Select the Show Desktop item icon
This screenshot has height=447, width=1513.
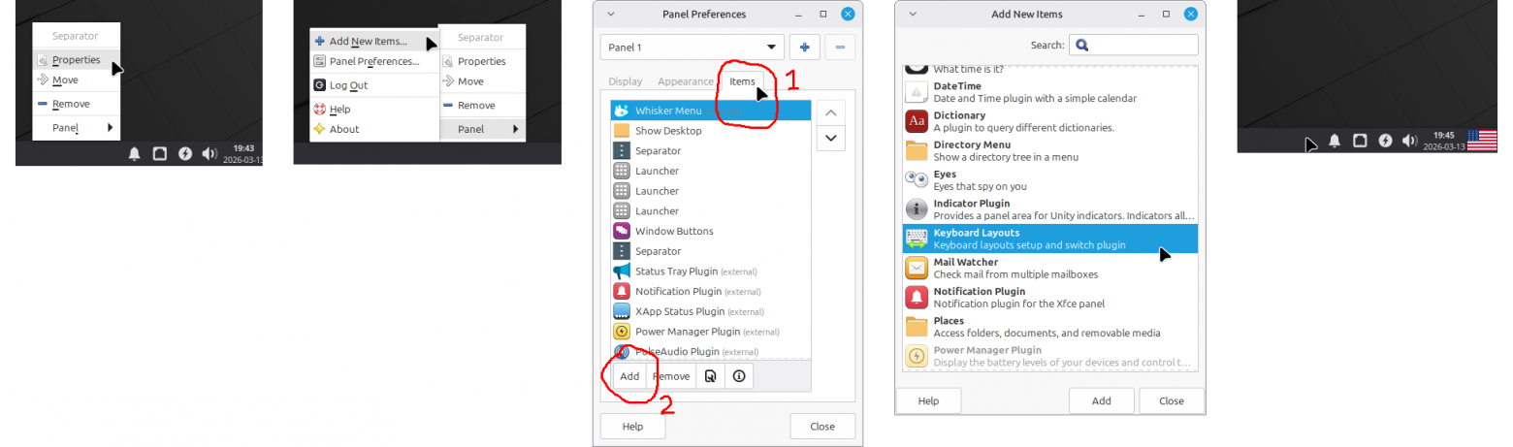622,131
